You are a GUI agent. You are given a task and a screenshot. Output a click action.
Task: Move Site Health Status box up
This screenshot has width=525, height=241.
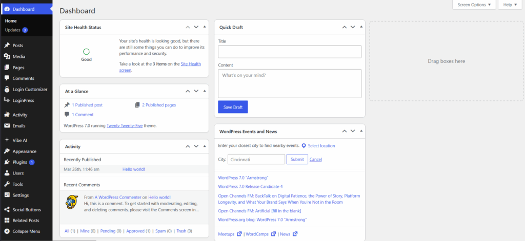[x=188, y=27]
